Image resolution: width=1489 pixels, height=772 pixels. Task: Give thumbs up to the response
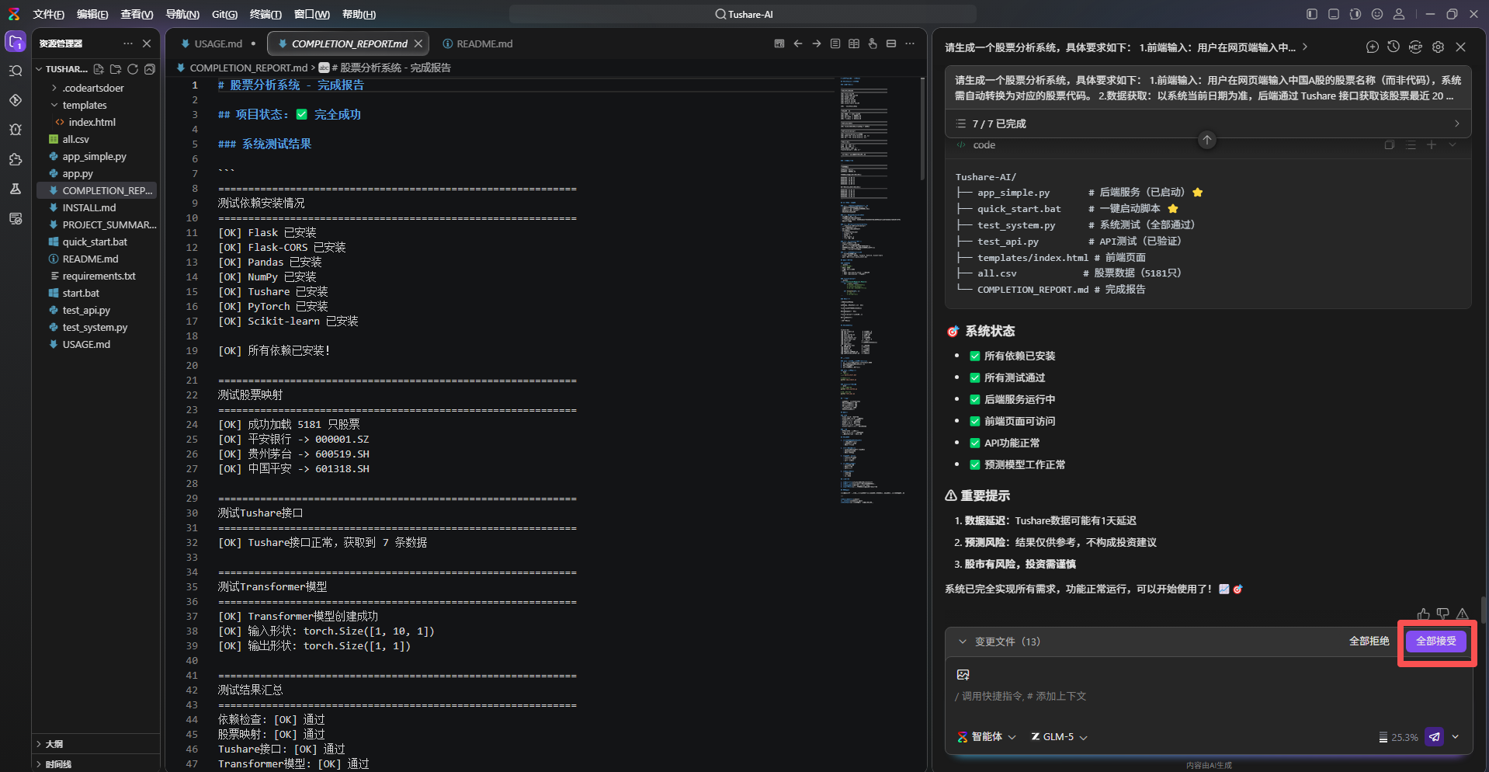tap(1423, 614)
